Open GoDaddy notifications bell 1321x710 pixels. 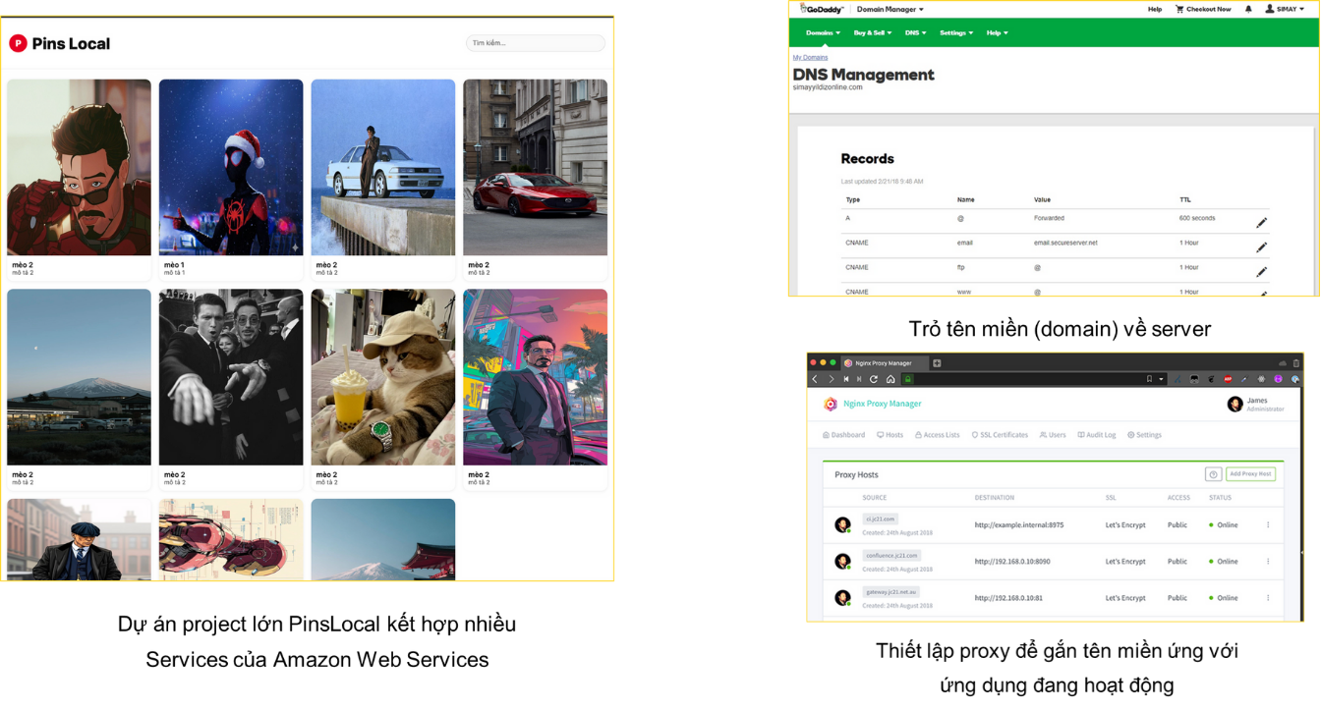(1248, 9)
